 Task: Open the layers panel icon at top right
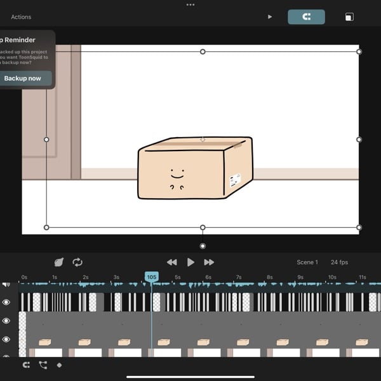(349, 17)
